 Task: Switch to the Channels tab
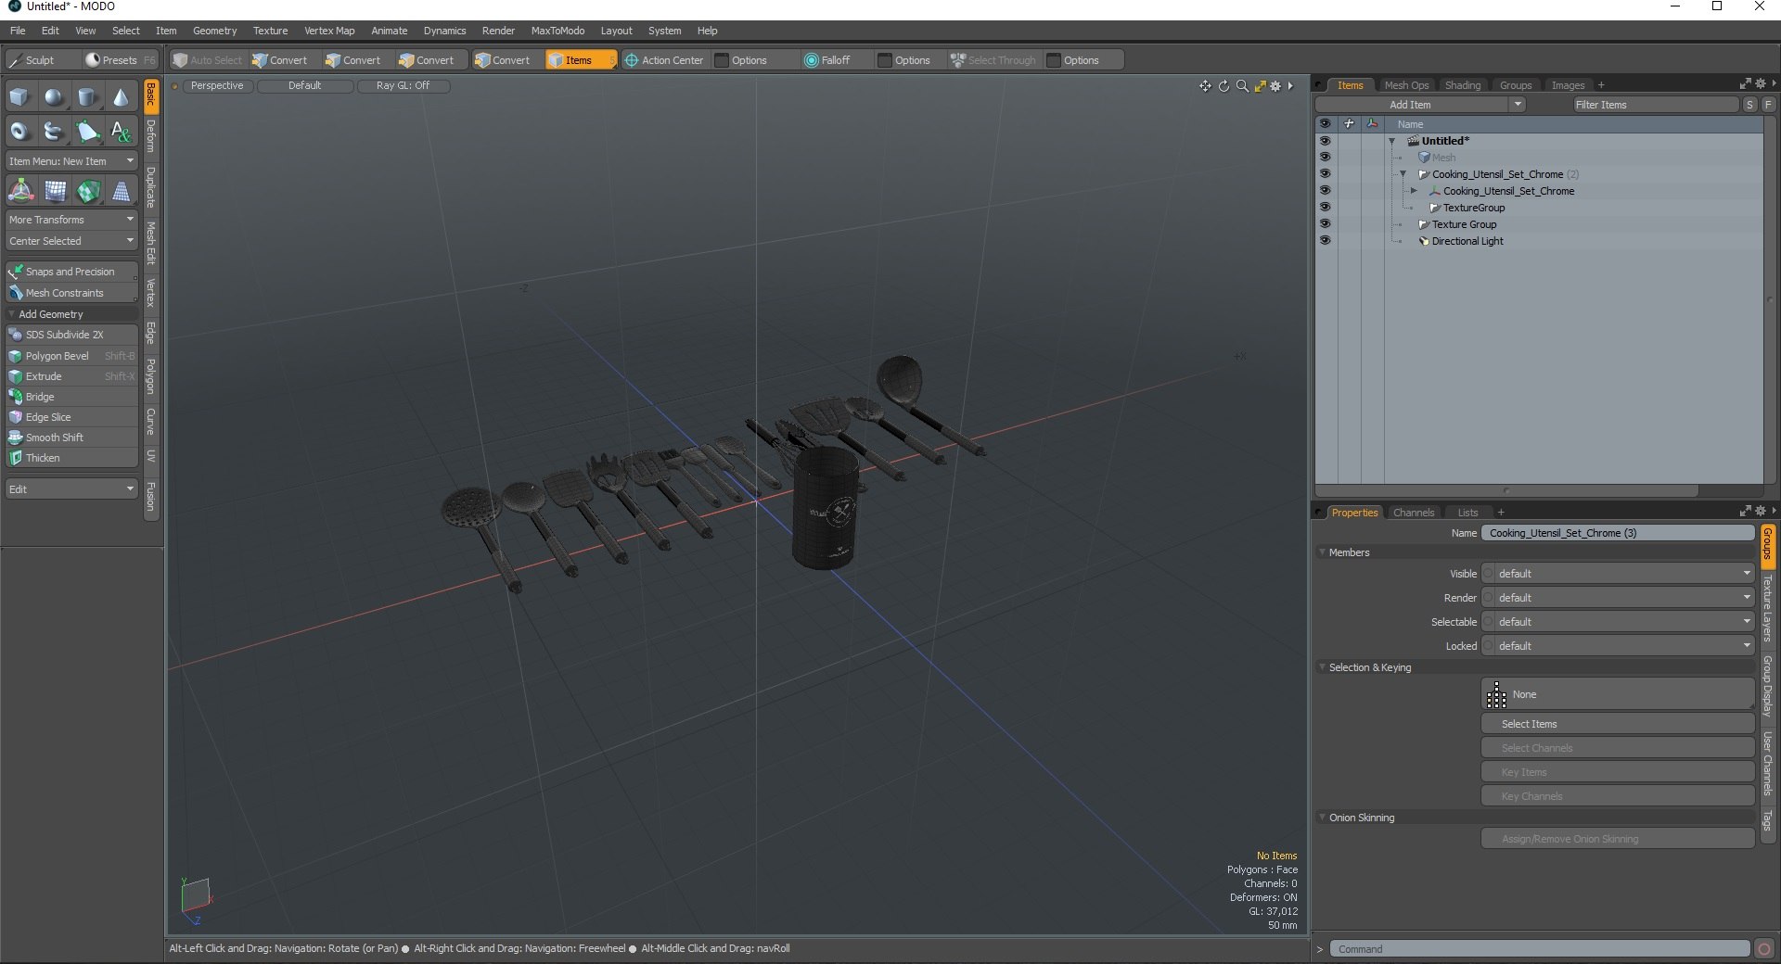[1414, 513]
